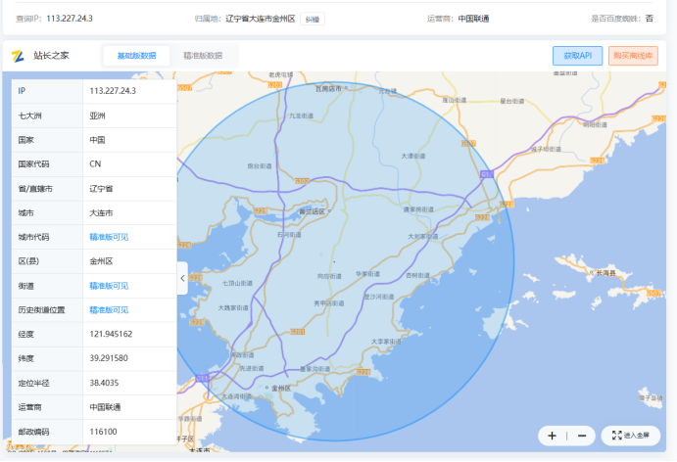
Task: Open 精准版可见 link in 历史街道位置 row
Action: (x=109, y=309)
